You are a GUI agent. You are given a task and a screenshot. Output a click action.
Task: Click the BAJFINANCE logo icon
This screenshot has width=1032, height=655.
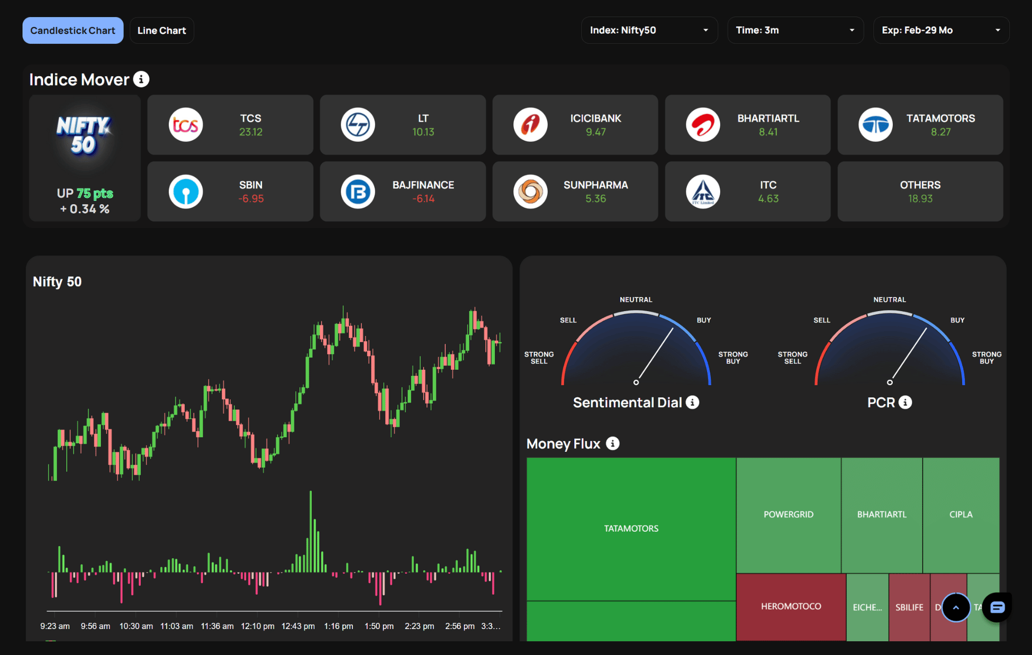(358, 192)
